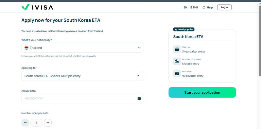The image size is (261, 129).
Task: Click the Thailand flag icon
Action: coord(26,48)
